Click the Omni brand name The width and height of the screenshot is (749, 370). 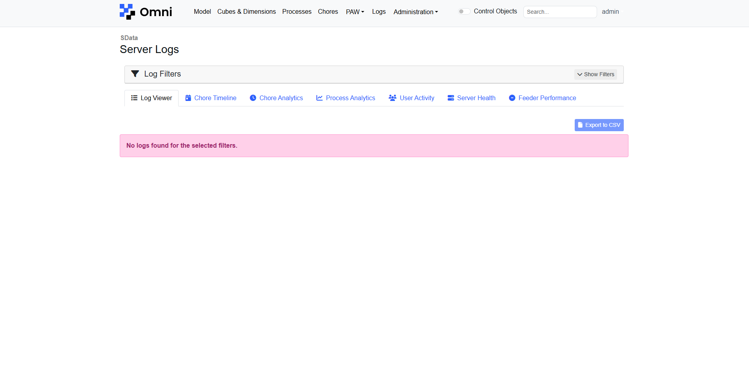156,12
